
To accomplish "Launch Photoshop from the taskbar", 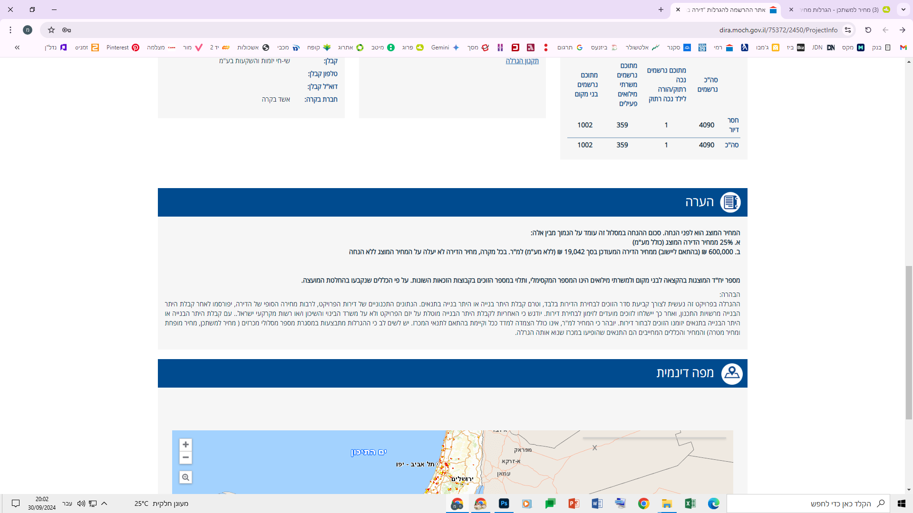I will coord(504,504).
